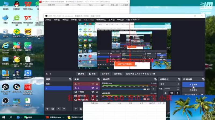
Task: Open the 帮助(H) menu in OBS
Action: (x=120, y=20)
